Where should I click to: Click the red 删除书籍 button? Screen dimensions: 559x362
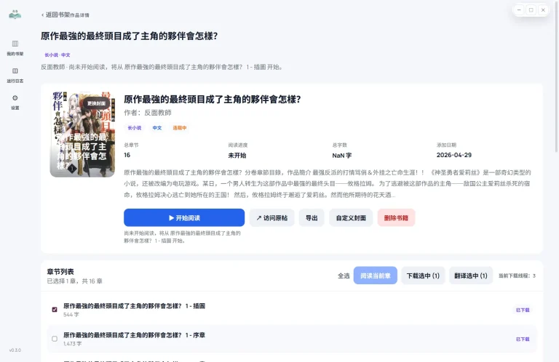pyautogui.click(x=396, y=217)
